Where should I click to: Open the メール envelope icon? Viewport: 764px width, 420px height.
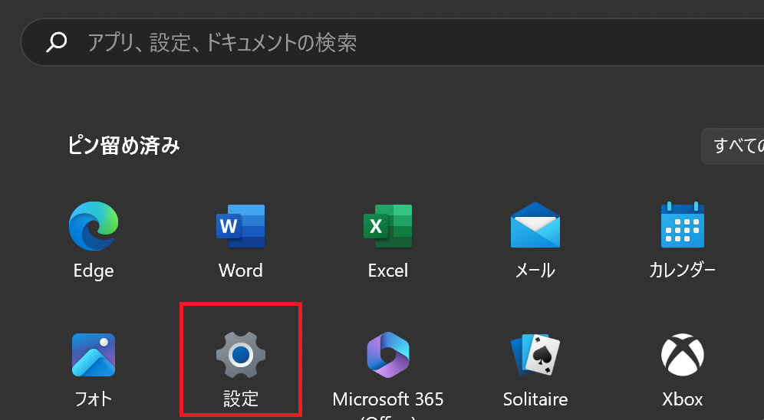click(x=535, y=225)
